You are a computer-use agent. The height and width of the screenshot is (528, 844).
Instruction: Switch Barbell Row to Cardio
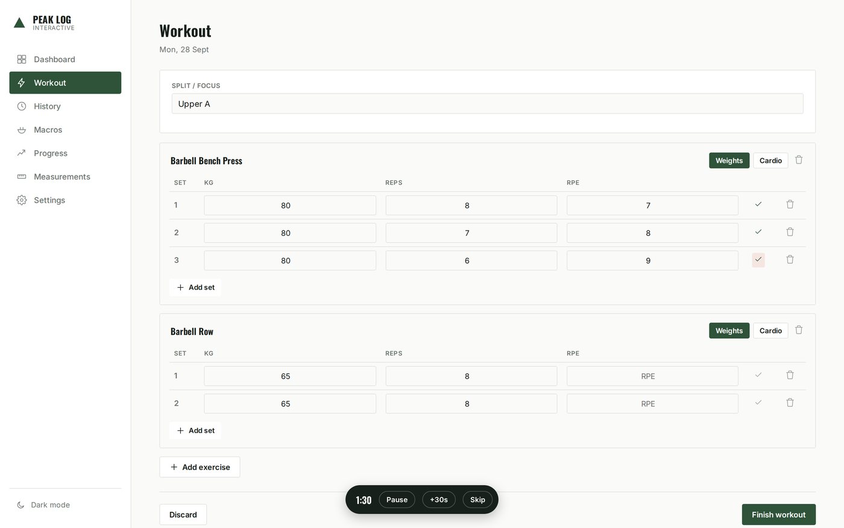click(770, 331)
